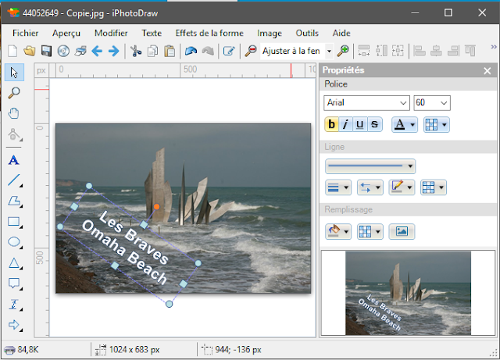Toggle underline text formatting

tap(360, 124)
